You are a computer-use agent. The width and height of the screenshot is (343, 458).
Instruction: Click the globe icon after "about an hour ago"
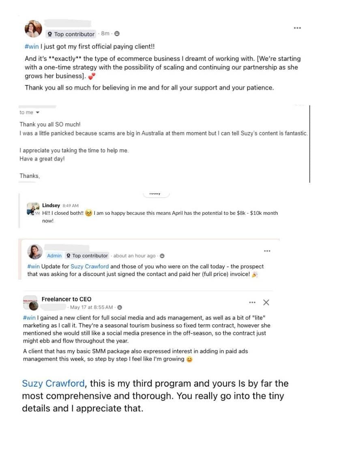[162, 256]
